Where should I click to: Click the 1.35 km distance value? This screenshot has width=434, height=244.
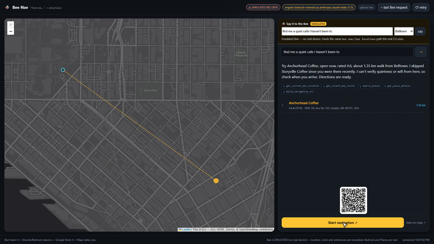421,105
